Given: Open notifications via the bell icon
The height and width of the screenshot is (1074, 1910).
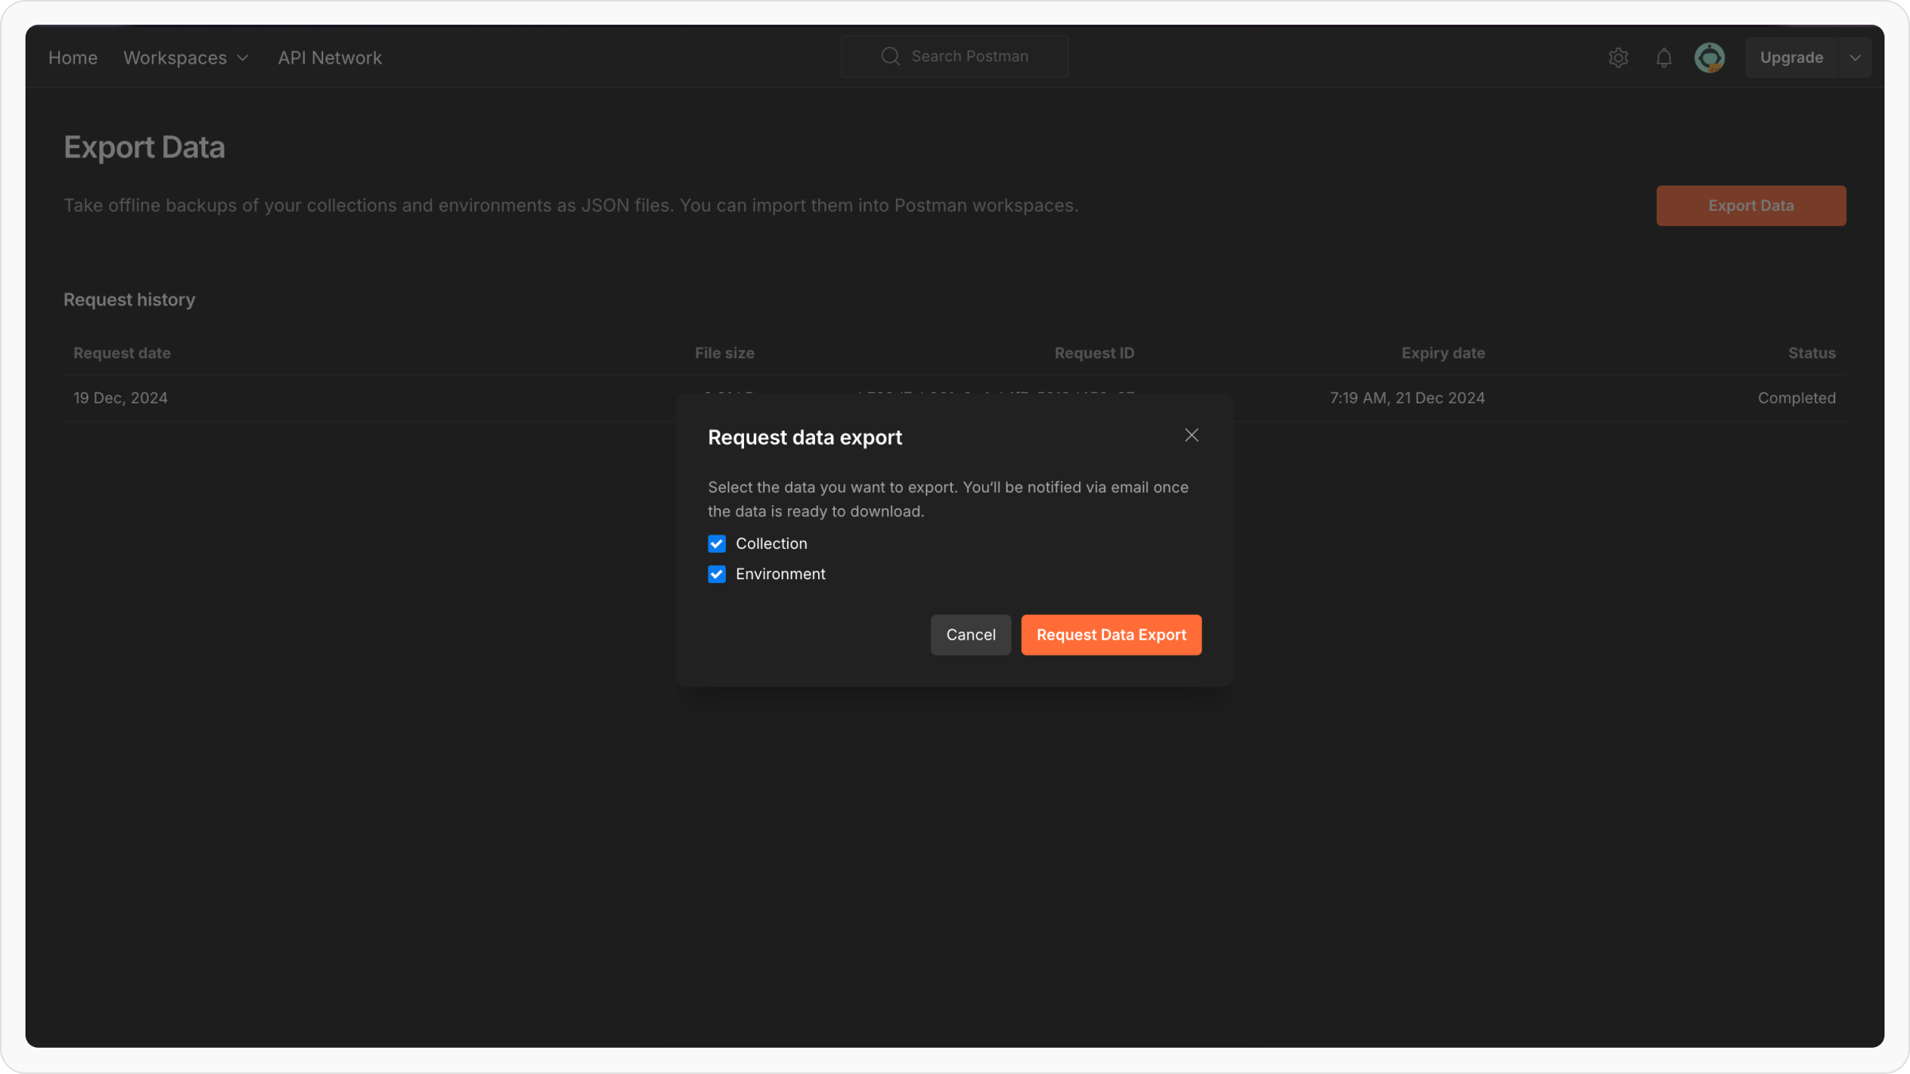Looking at the screenshot, I should click(1663, 57).
